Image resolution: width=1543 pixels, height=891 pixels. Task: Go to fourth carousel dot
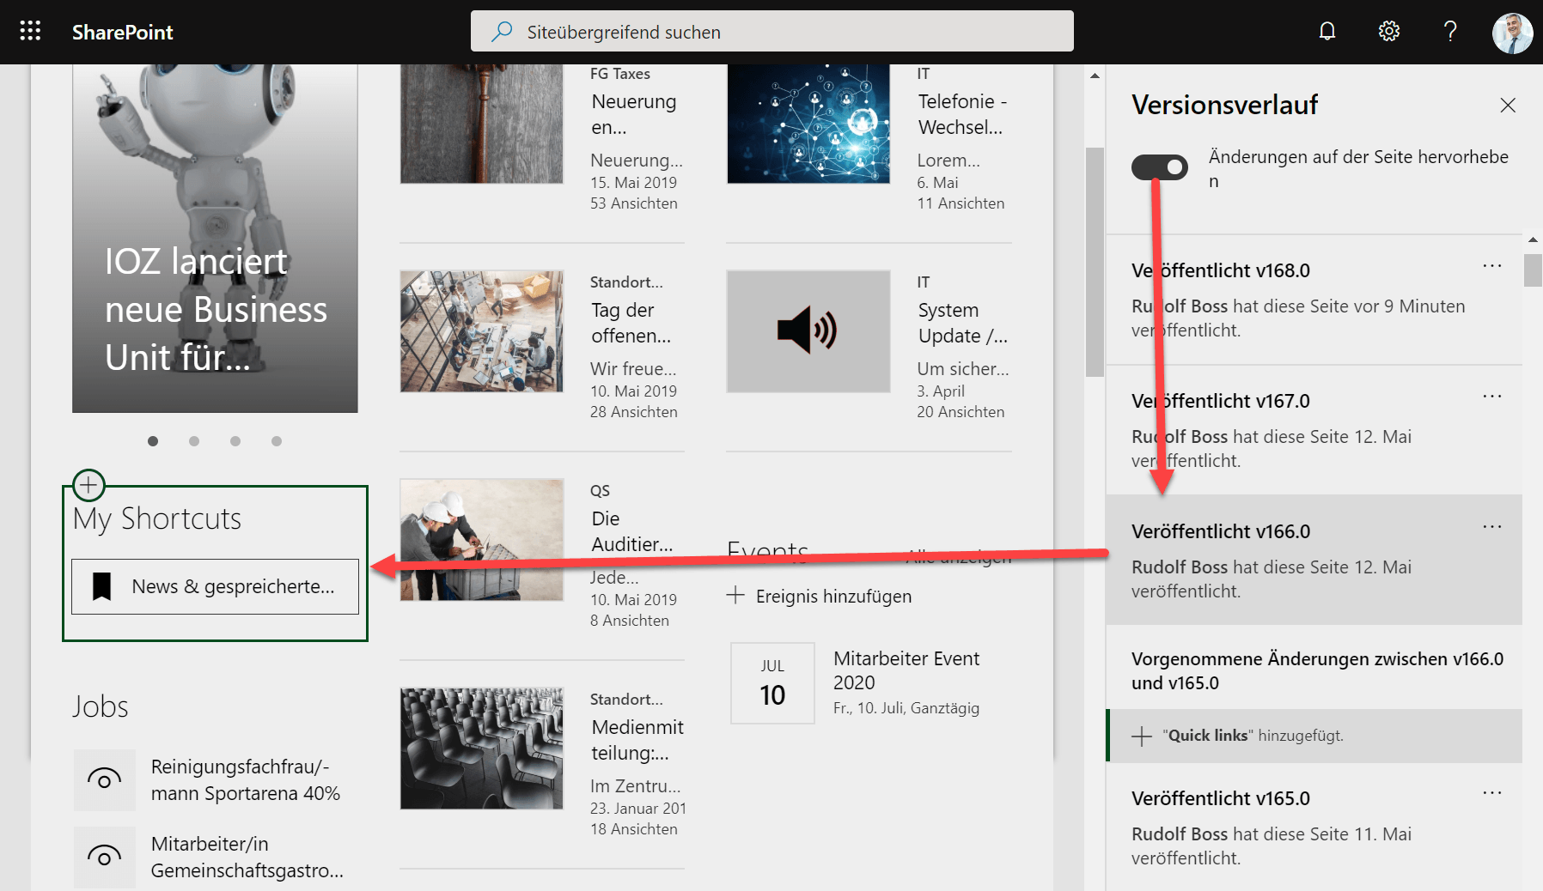click(277, 441)
